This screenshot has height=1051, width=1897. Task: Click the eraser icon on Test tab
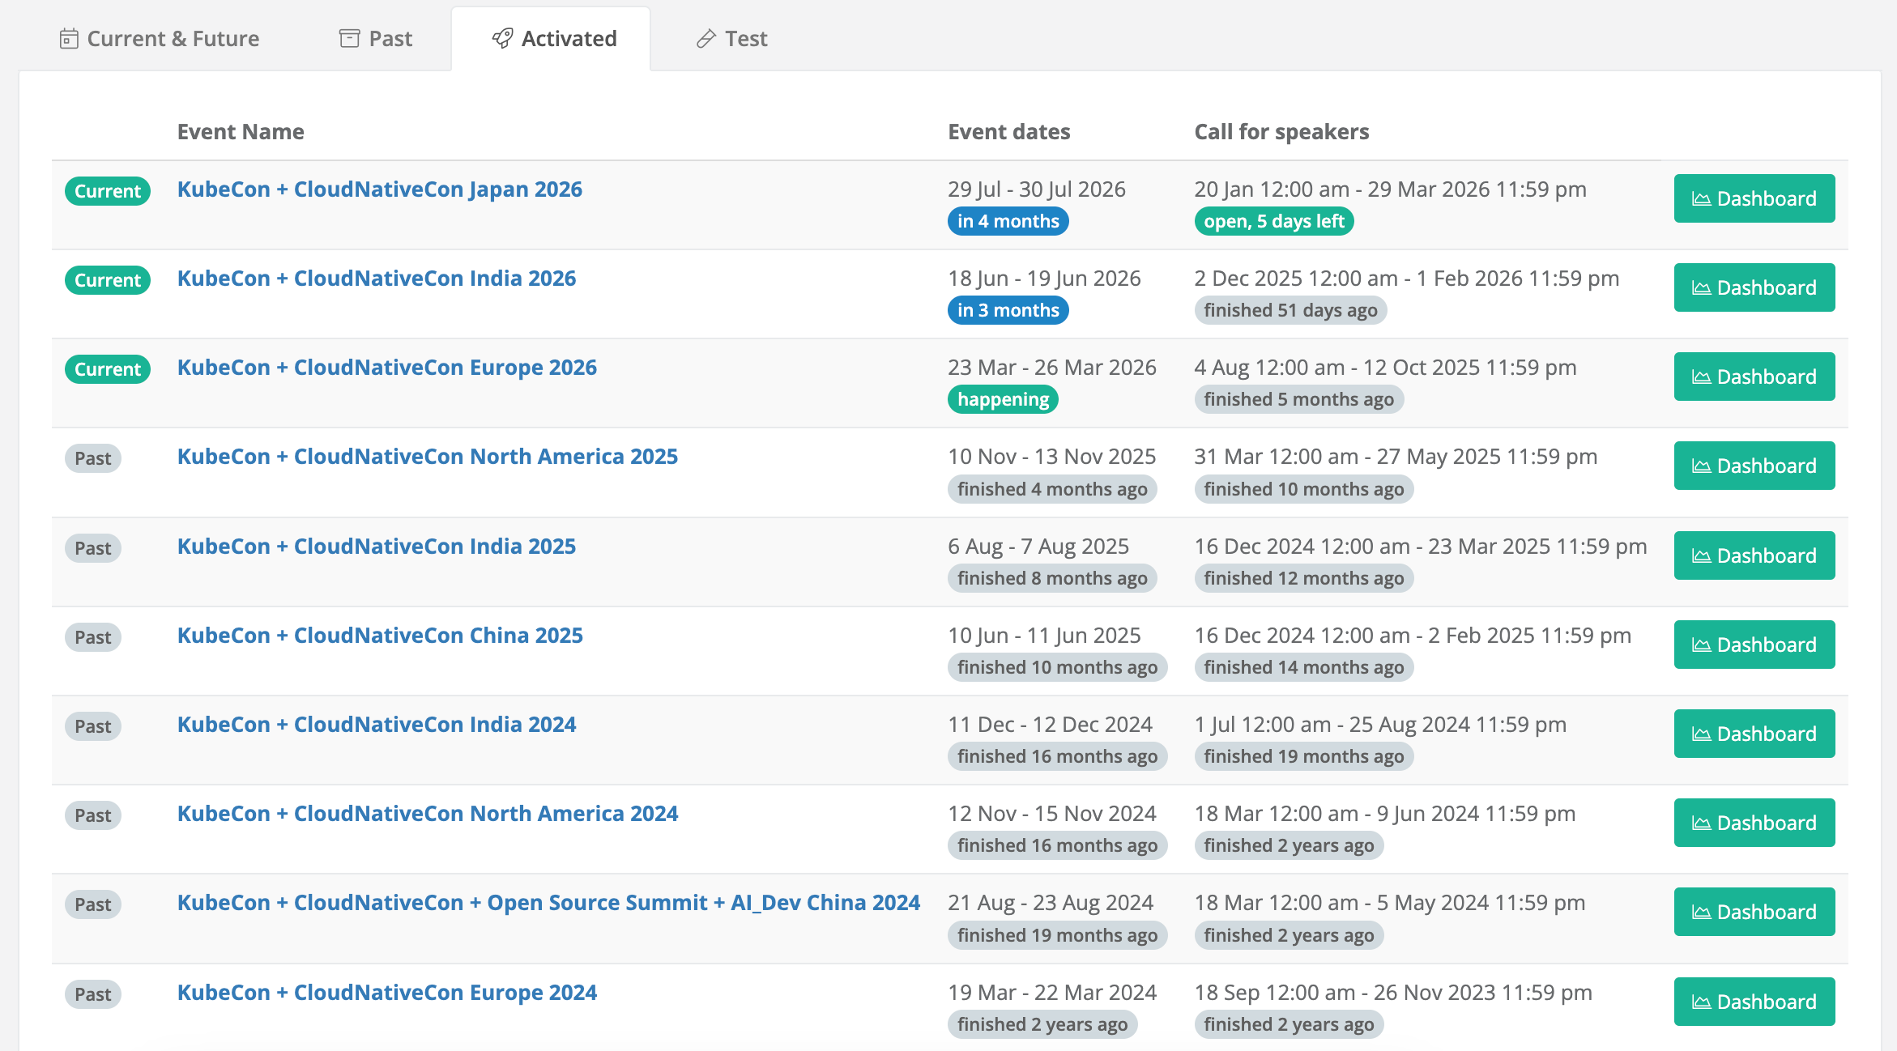point(706,39)
